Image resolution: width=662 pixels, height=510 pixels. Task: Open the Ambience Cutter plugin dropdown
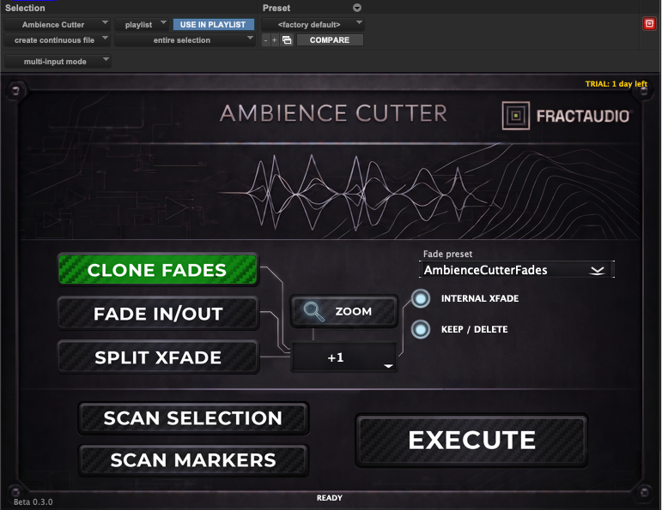[57, 25]
